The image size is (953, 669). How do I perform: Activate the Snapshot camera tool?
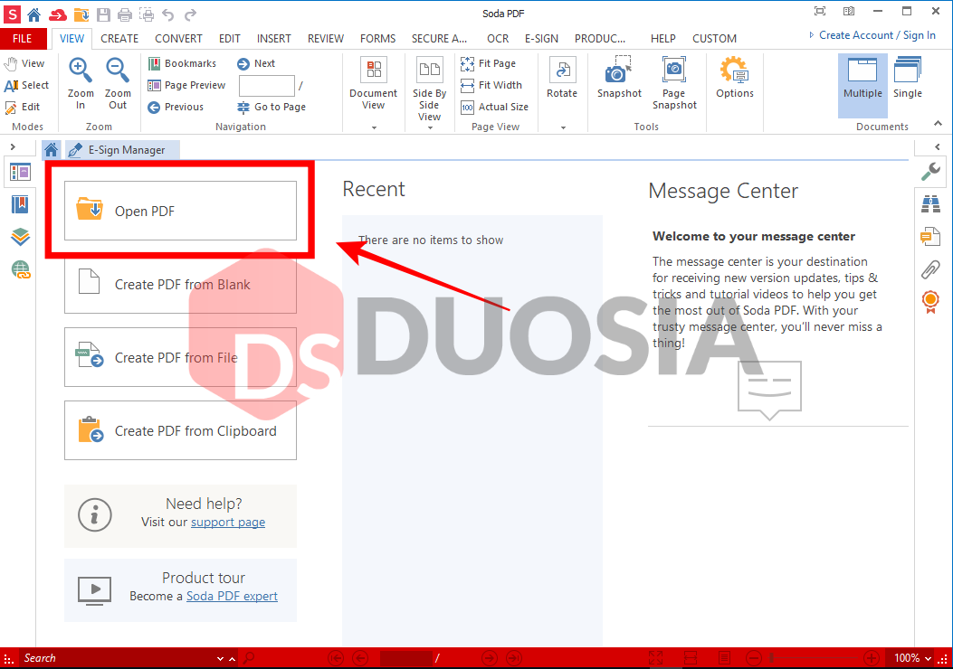click(x=619, y=78)
